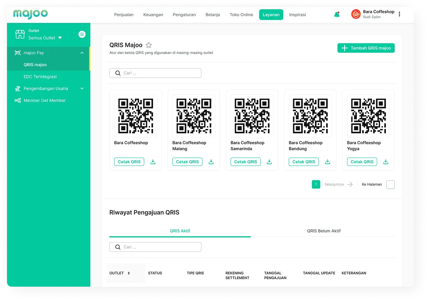430x303 pixels.
Task: Click the Ke Halaman page number field
Action: coord(390,184)
